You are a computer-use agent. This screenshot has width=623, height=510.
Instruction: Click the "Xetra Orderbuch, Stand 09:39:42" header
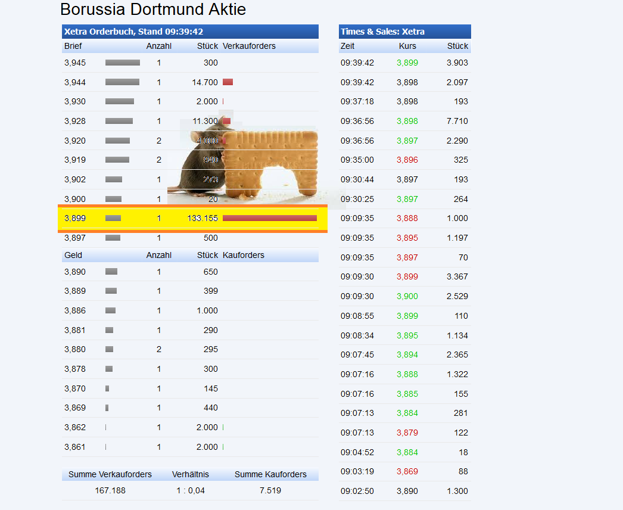133,32
